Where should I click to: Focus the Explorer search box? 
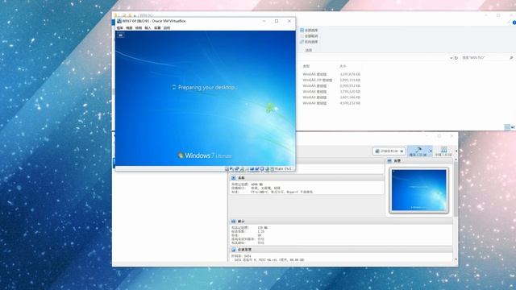[x=487, y=58]
